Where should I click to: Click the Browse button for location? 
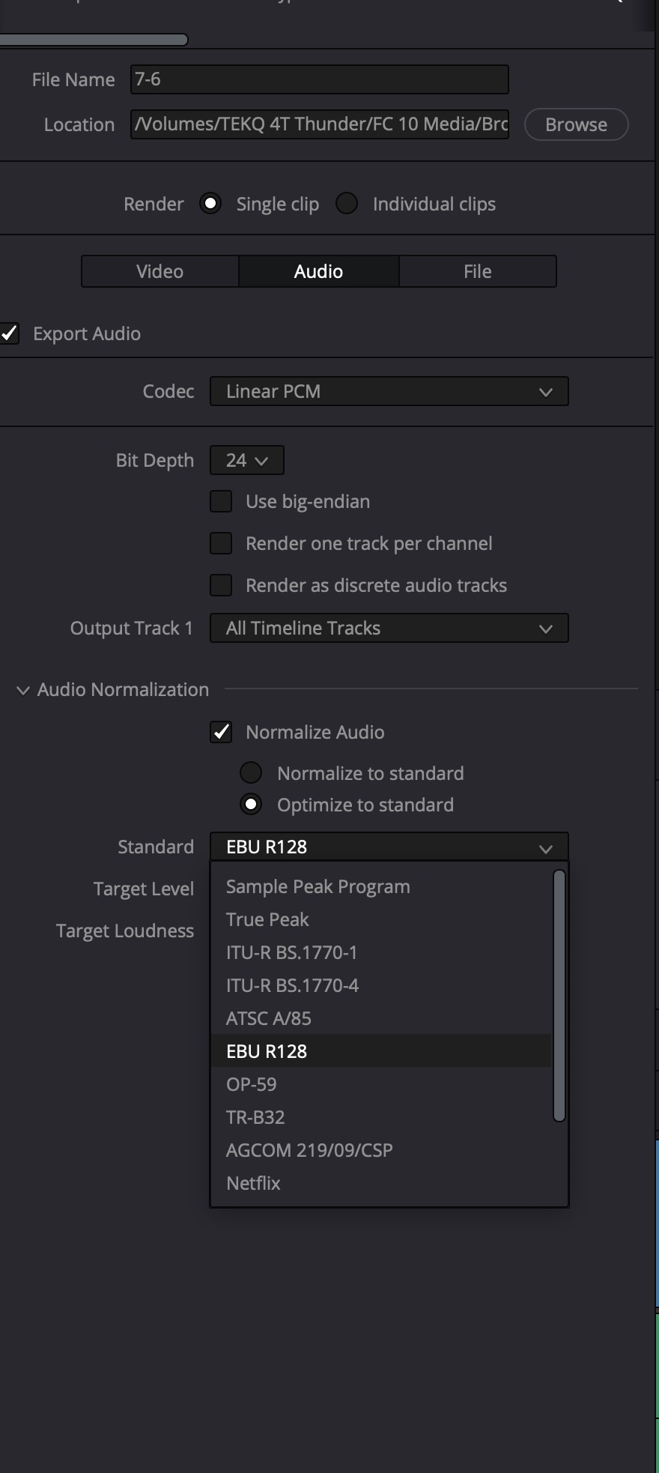[x=576, y=124]
